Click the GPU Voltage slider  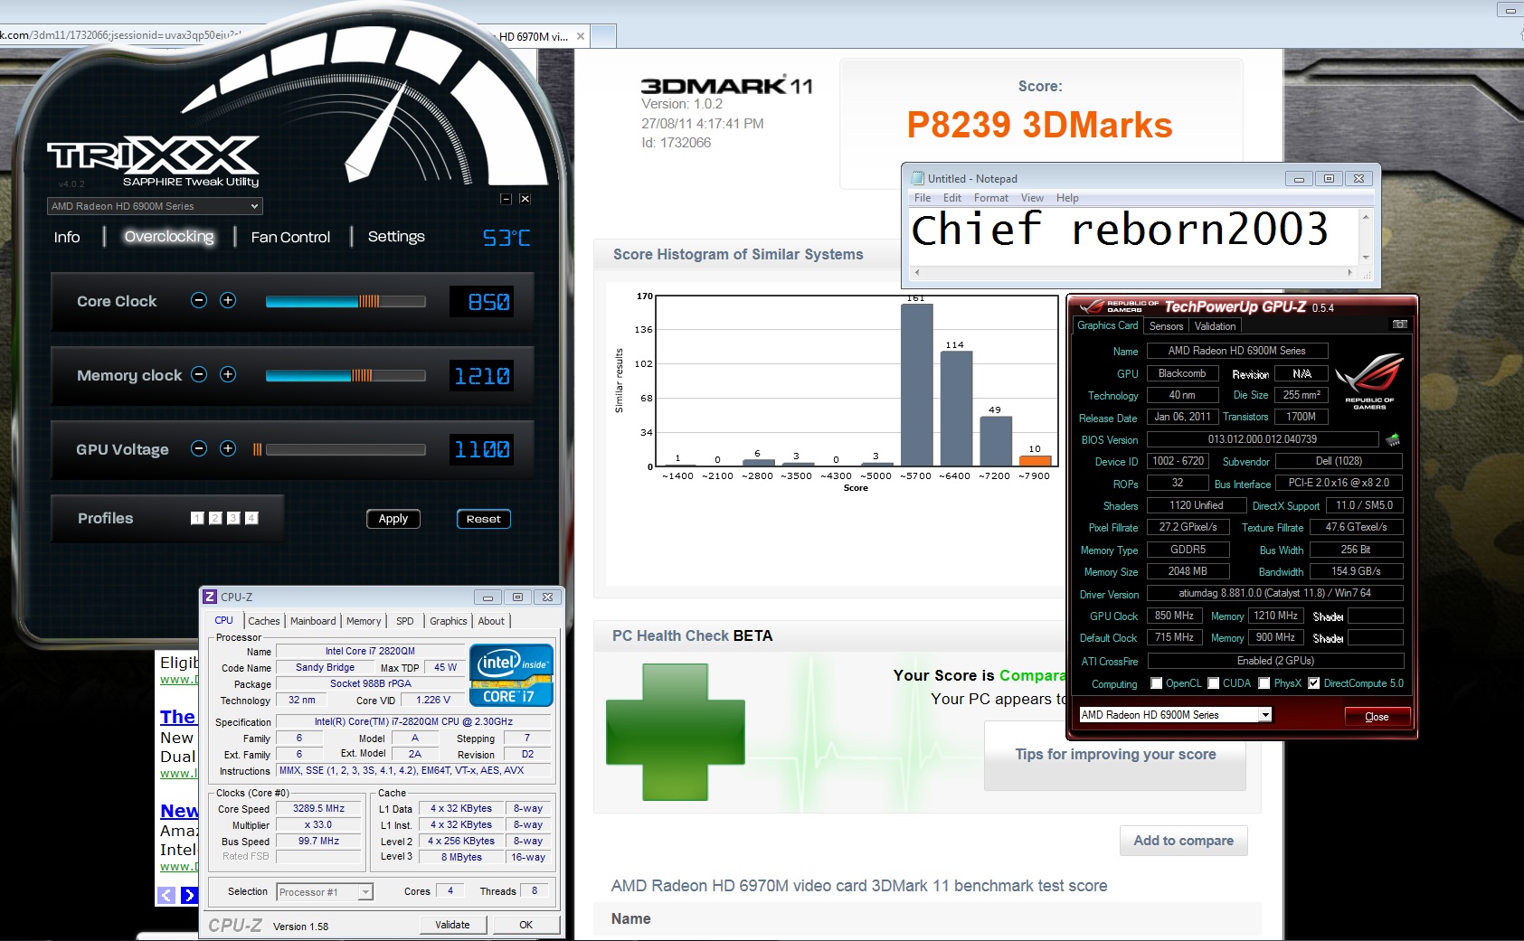[x=339, y=449]
